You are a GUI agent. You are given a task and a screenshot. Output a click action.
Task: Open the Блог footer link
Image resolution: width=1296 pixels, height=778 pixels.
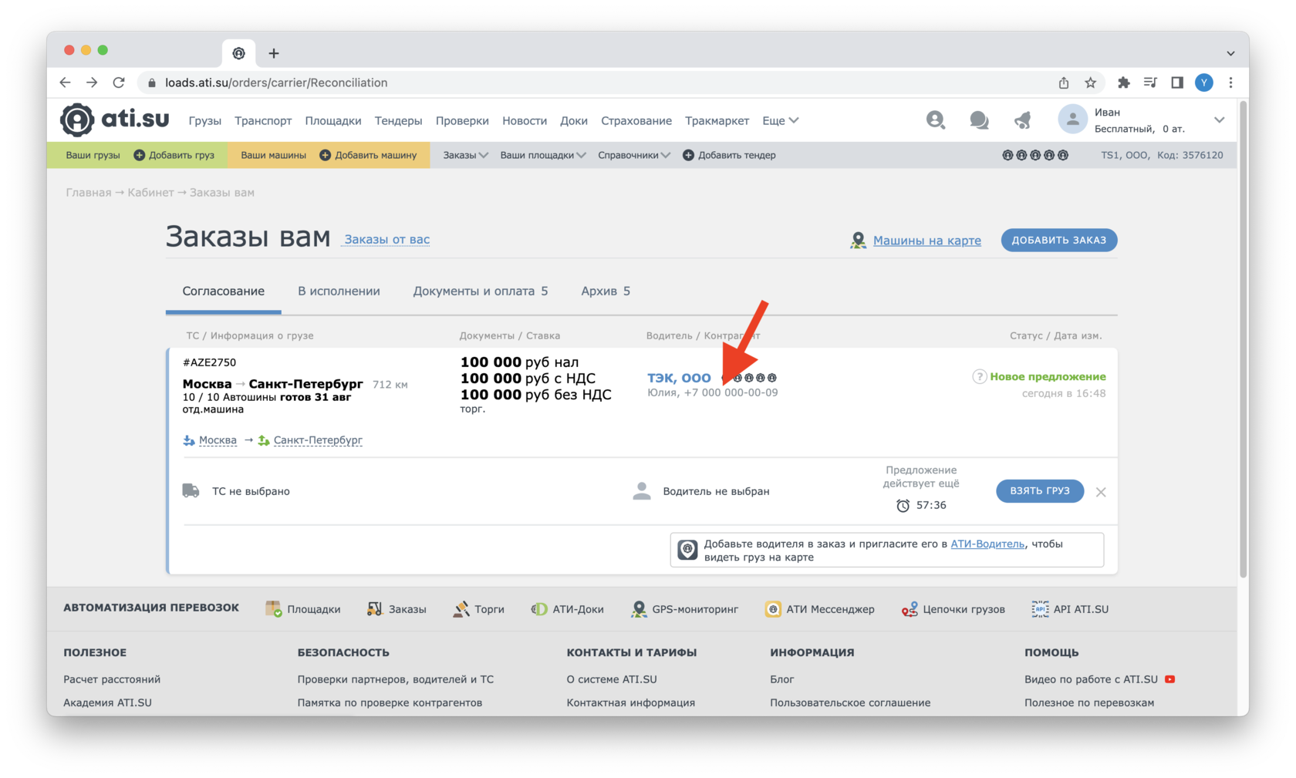tap(781, 679)
